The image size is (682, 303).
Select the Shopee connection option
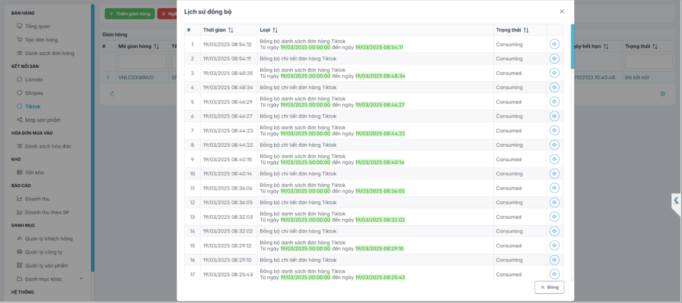point(34,93)
